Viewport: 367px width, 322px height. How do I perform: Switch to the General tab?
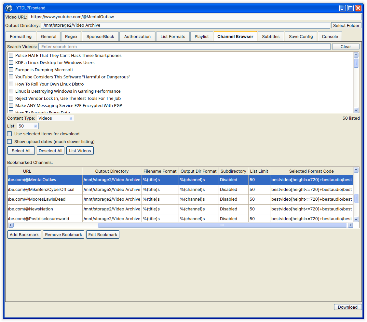click(x=48, y=36)
